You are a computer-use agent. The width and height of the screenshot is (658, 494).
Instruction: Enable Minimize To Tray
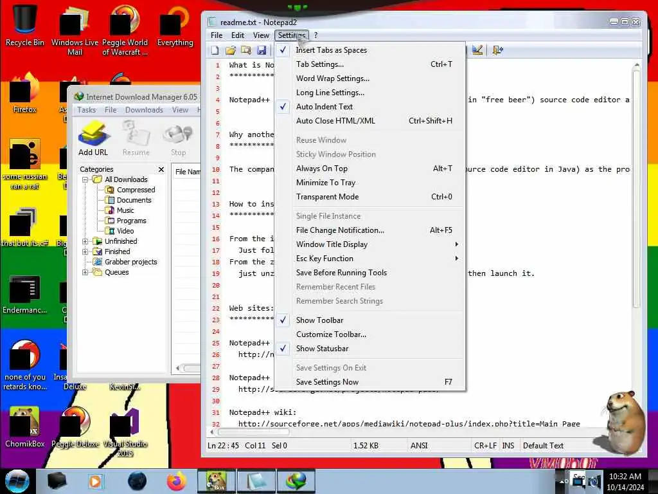(369, 183)
